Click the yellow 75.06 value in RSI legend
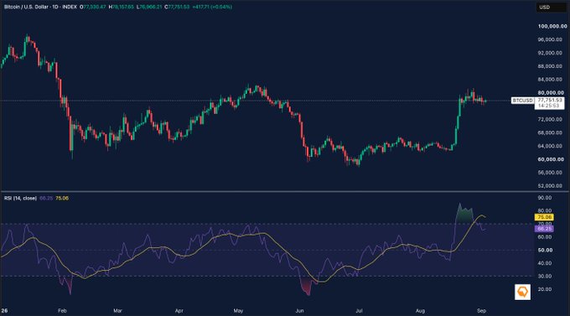The width and height of the screenshot is (570, 316). [x=62, y=198]
